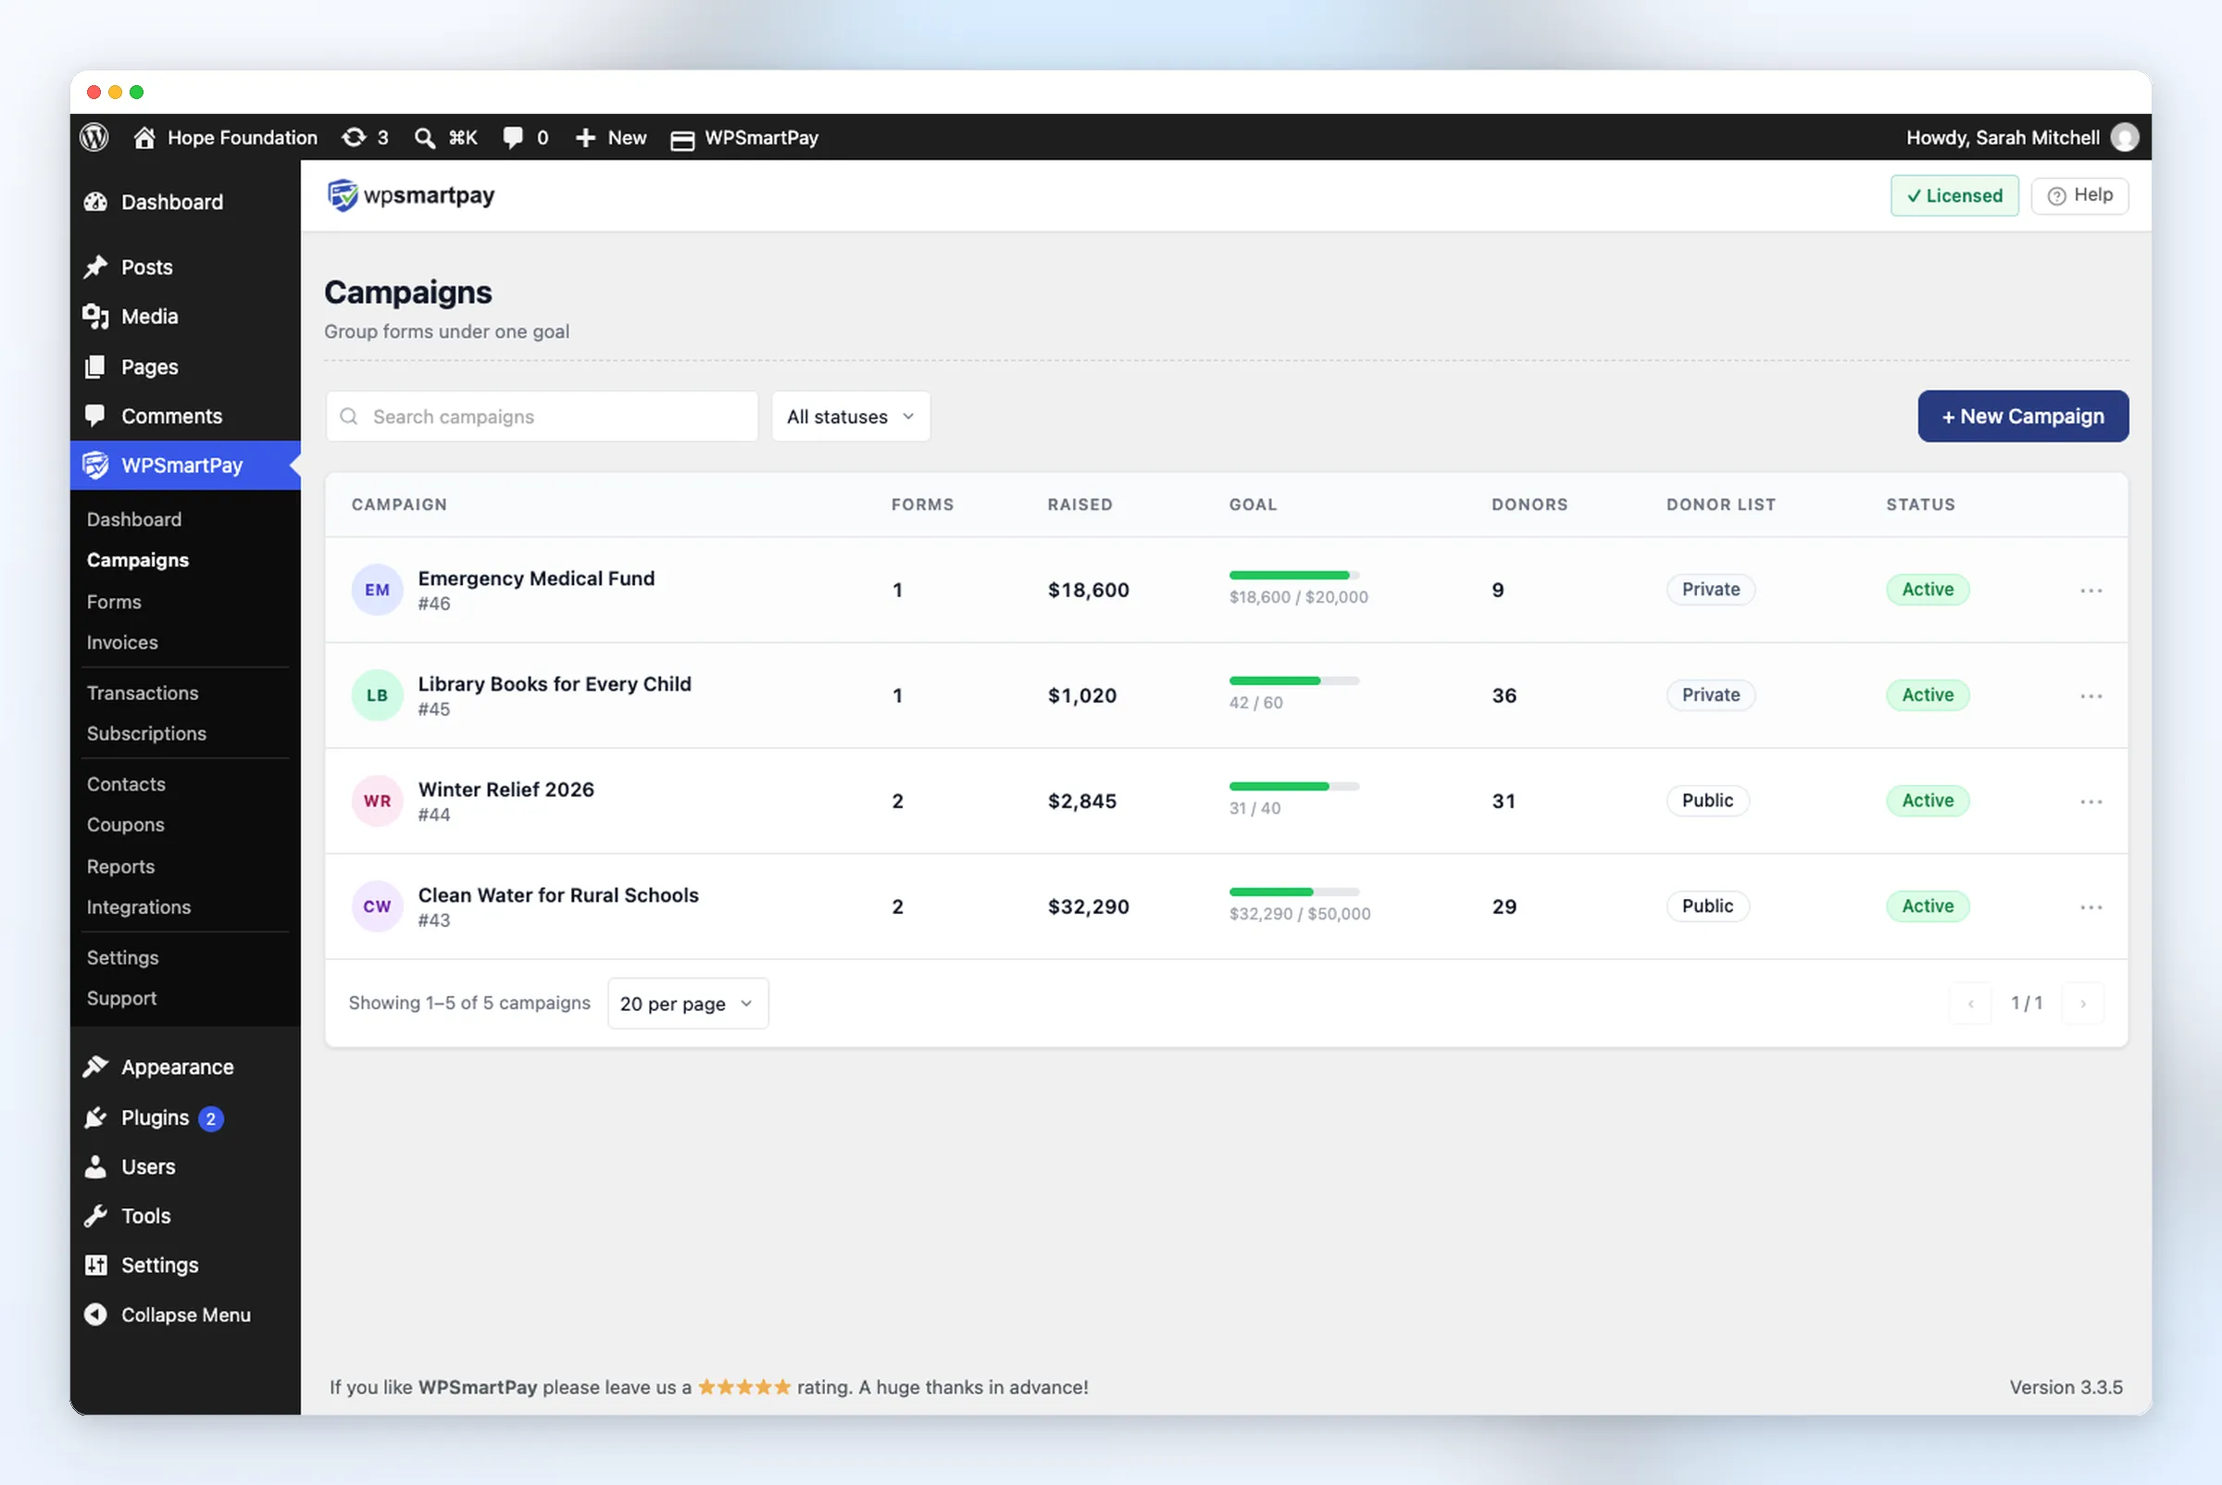Open the 20 per page dropdown
The width and height of the screenshot is (2222, 1485).
(688, 1003)
